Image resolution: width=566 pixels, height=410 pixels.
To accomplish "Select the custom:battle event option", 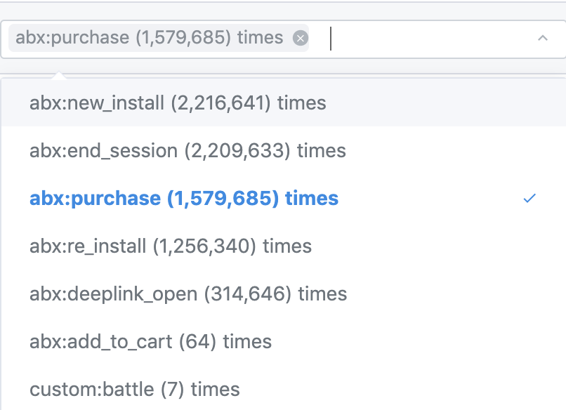I will [x=134, y=389].
